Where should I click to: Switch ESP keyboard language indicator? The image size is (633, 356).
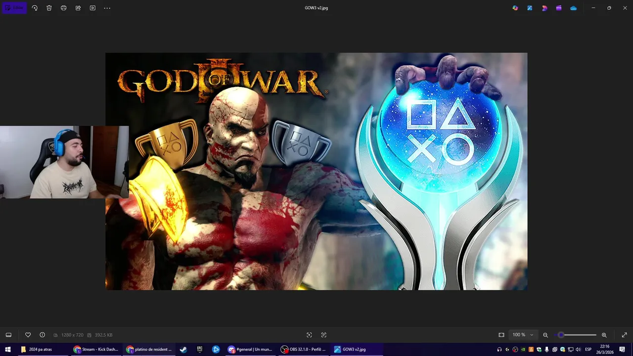(588, 350)
